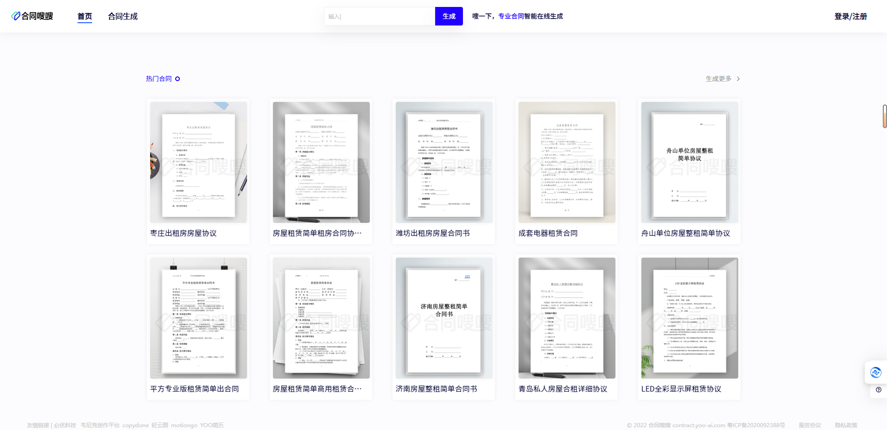Open the 成套电器租赁合同 template
Image resolution: width=887 pixels, height=430 pixels.
[x=566, y=171]
